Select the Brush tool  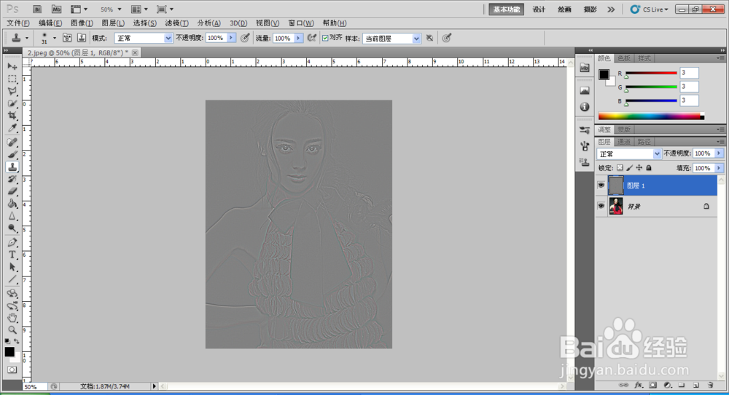[x=12, y=154]
